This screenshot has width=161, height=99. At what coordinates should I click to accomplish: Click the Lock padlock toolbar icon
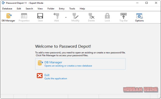(107, 16)
